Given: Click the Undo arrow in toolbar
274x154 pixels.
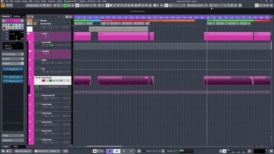Looking at the screenshot, I should 8,6.
